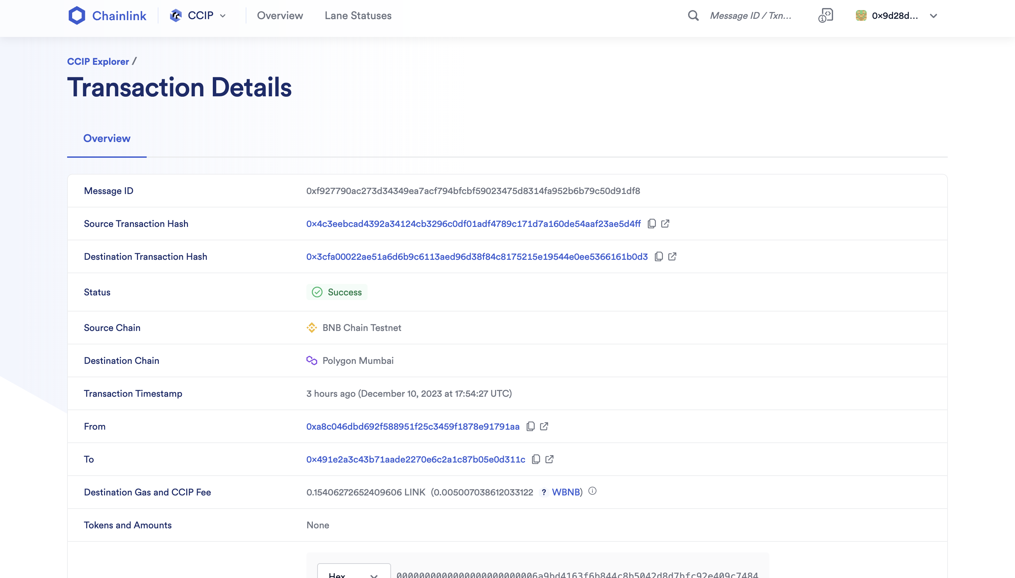
Task: Copy the From address
Action: point(530,426)
